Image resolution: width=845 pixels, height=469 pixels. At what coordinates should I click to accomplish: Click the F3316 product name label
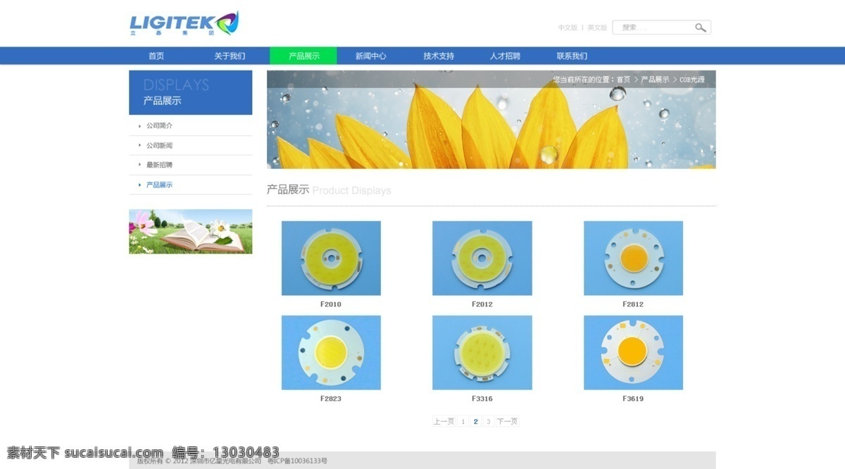click(x=482, y=399)
